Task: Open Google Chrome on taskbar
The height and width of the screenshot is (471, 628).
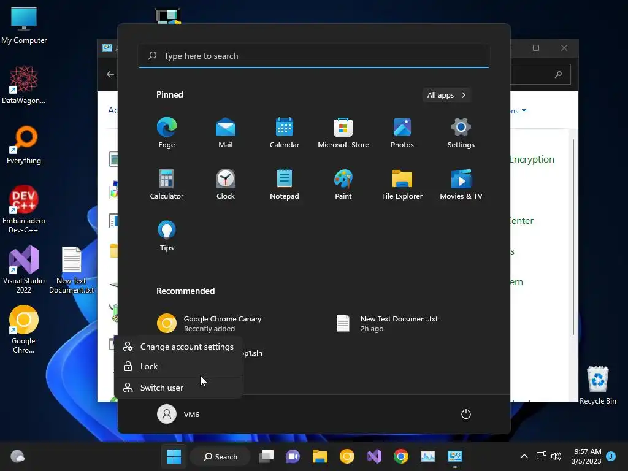Action: (401, 456)
